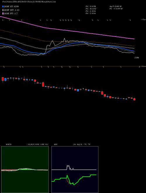Screen dimensions: 146x193
Task: Click the 'Pre O: 0.90' open value
Action: pos(91,6)
